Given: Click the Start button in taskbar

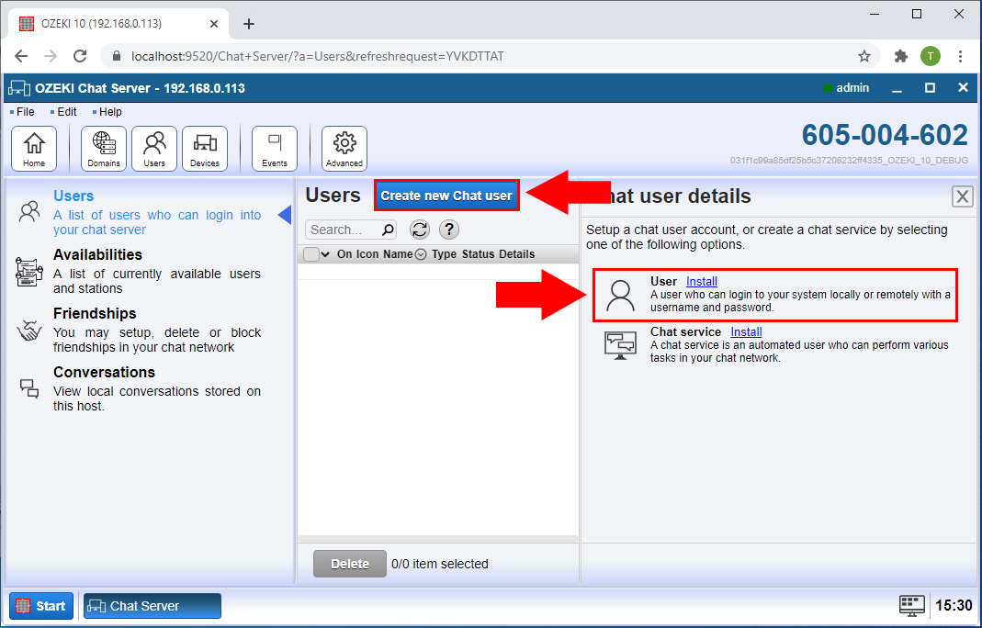Looking at the screenshot, I should click(x=41, y=606).
